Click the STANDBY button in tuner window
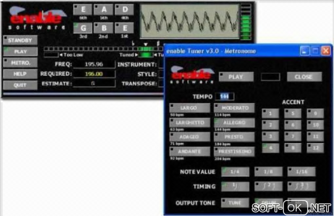Image resolution: width=334 pixels, height=216 pixels. coord(20,40)
